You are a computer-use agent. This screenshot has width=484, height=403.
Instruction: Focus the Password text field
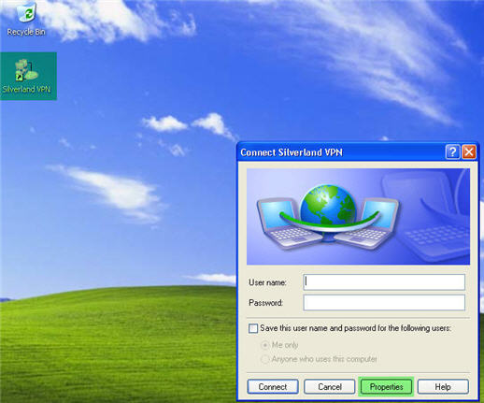click(x=384, y=303)
